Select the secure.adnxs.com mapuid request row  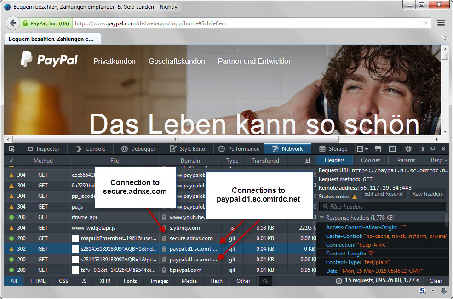[160, 238]
